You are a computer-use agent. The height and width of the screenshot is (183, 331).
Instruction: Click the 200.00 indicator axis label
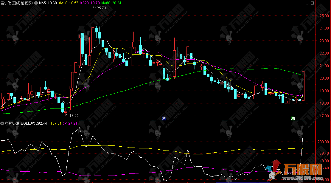pyautogui.click(x=323, y=142)
